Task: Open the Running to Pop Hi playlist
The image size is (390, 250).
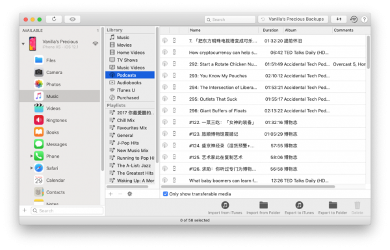Action: [x=130, y=158]
